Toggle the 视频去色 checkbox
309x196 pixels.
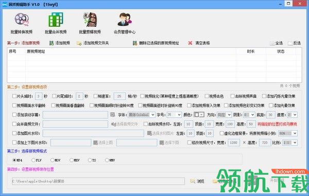pyautogui.click(x=207, y=96)
